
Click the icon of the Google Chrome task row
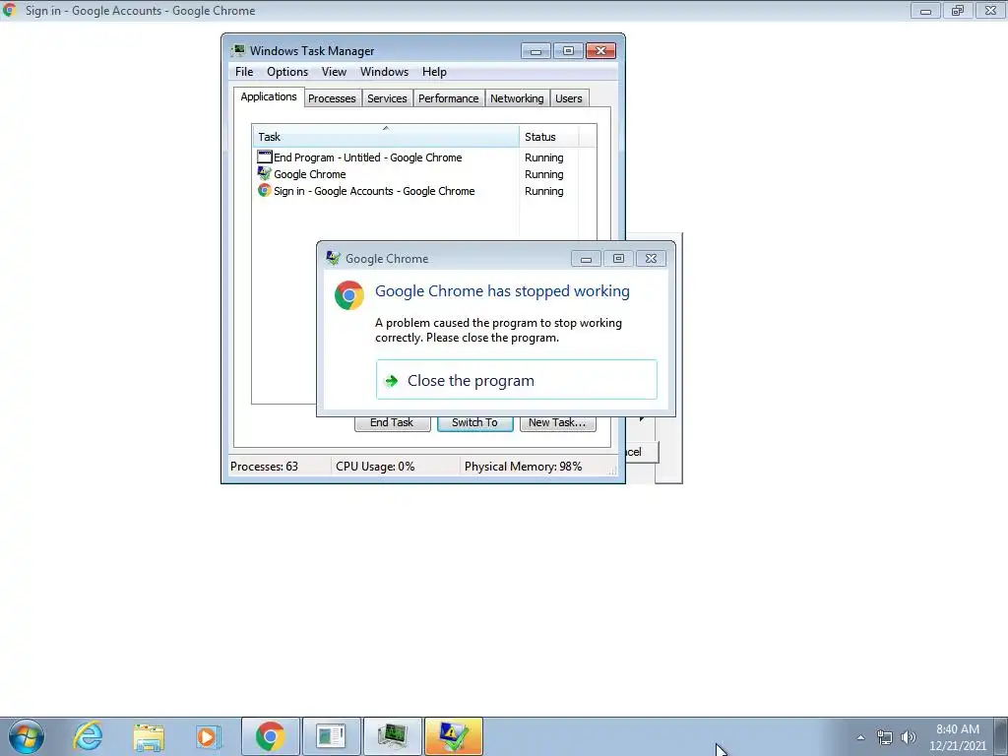(x=264, y=173)
